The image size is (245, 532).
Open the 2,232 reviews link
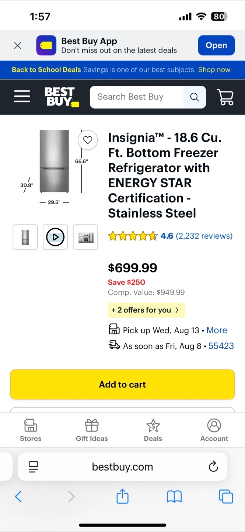click(204, 236)
